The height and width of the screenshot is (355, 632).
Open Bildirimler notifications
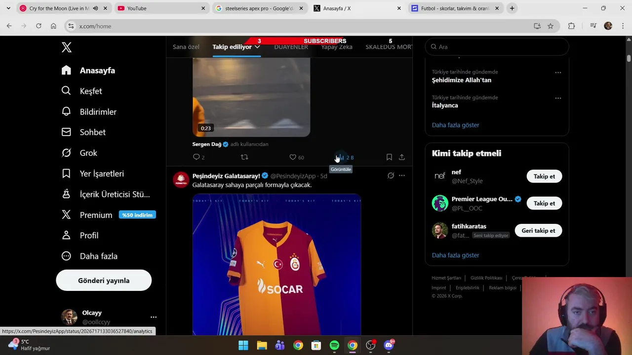click(x=89, y=112)
